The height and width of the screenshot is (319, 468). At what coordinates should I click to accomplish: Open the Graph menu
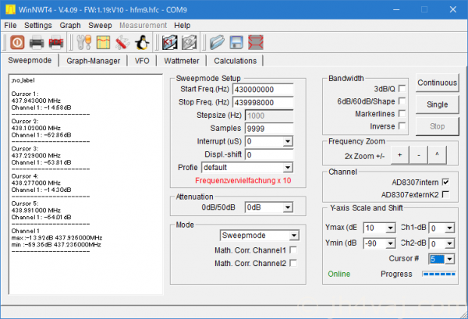[70, 26]
